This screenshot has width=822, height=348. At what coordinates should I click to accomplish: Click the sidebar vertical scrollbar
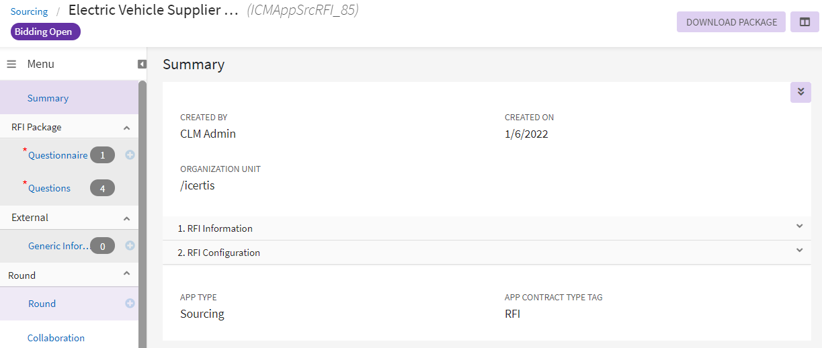click(142, 202)
